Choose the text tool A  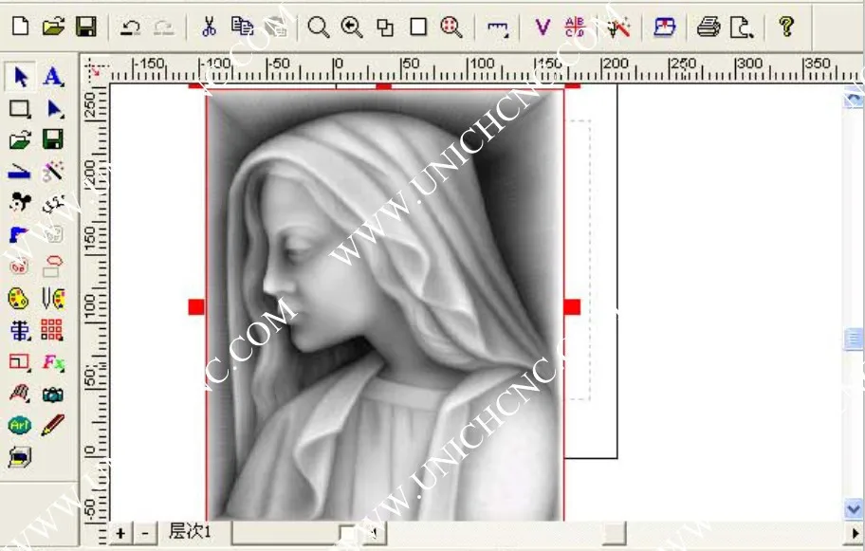click(53, 77)
